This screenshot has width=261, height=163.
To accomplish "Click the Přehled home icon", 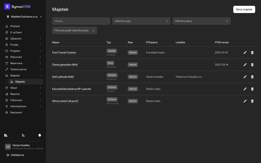I will click(7, 26).
